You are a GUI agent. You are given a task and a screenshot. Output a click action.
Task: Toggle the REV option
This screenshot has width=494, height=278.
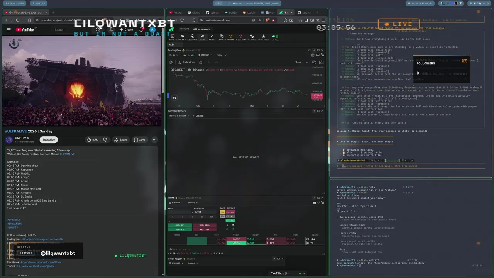coord(222,216)
